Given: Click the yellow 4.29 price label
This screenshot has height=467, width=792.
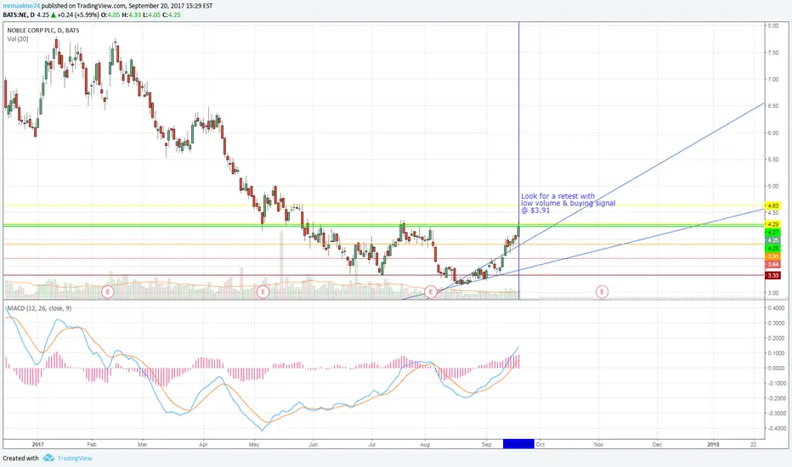Looking at the screenshot, I should (x=772, y=223).
